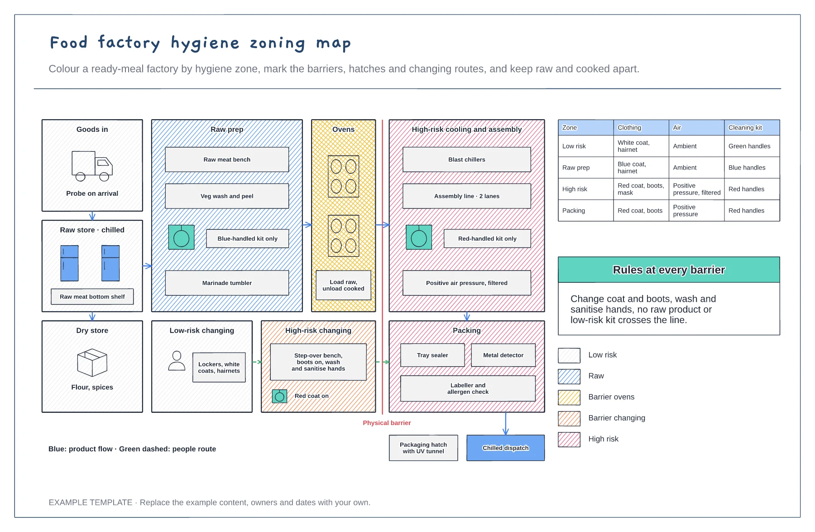Click the lower oven hob icon

point(344,236)
